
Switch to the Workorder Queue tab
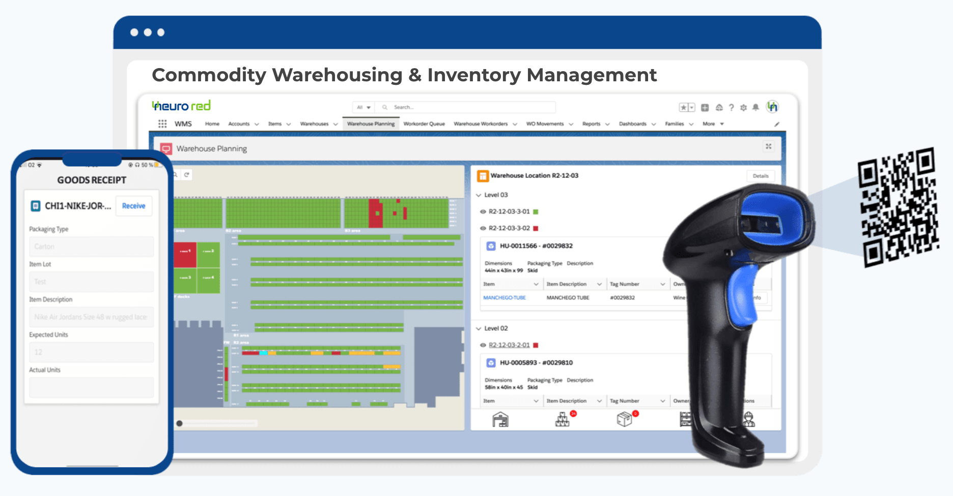point(424,124)
